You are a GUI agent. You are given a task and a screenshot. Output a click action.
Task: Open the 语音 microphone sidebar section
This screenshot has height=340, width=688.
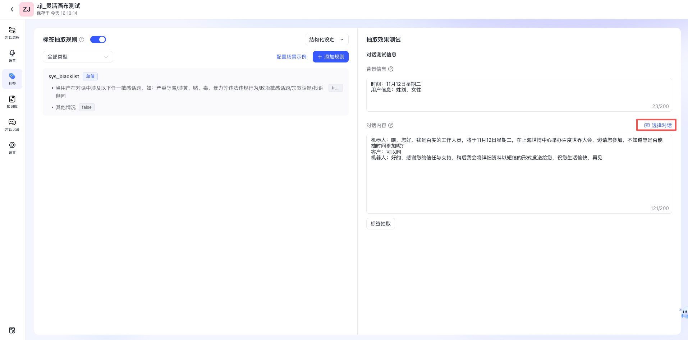[x=12, y=56]
